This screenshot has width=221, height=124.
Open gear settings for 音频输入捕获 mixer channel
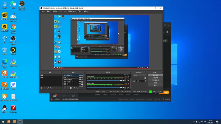click(128, 88)
